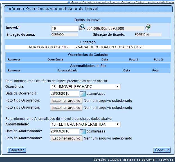This screenshot has width=175, height=162.
Task: Click Imovel in the breadcrumb path
Action: [101, 2]
